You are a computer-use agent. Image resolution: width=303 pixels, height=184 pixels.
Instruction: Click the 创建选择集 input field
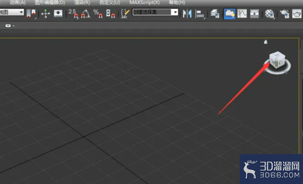pos(152,12)
